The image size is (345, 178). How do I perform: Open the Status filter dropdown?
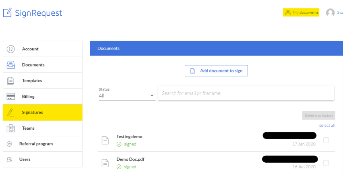click(127, 95)
